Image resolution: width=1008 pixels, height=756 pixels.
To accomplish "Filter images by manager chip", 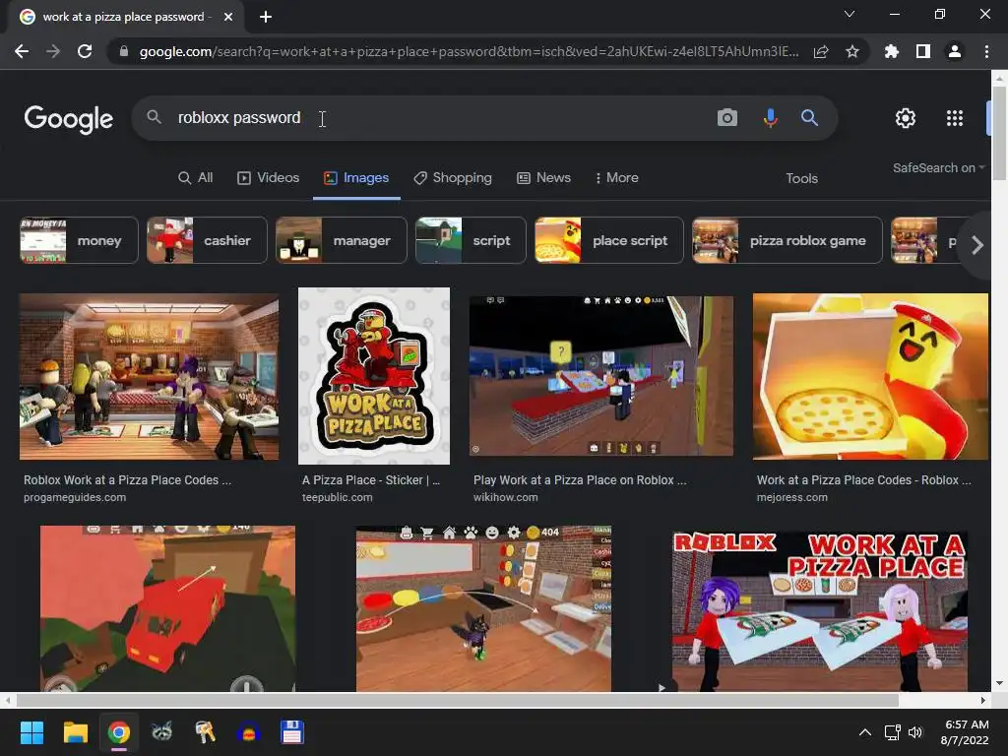I will (x=342, y=240).
